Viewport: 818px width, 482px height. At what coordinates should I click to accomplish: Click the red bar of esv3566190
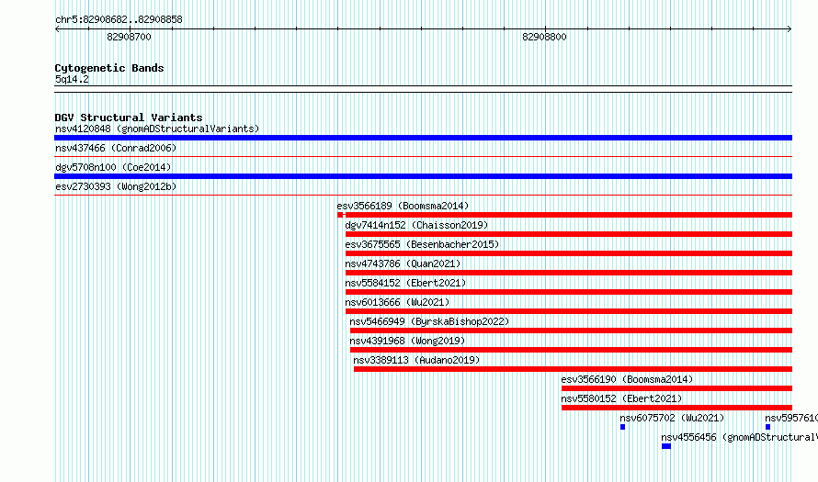pos(676,388)
